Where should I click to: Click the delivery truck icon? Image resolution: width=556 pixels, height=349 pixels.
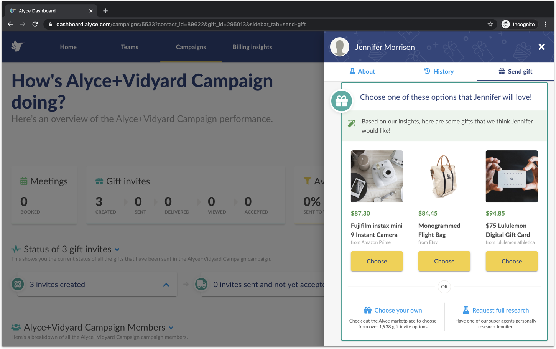(201, 284)
